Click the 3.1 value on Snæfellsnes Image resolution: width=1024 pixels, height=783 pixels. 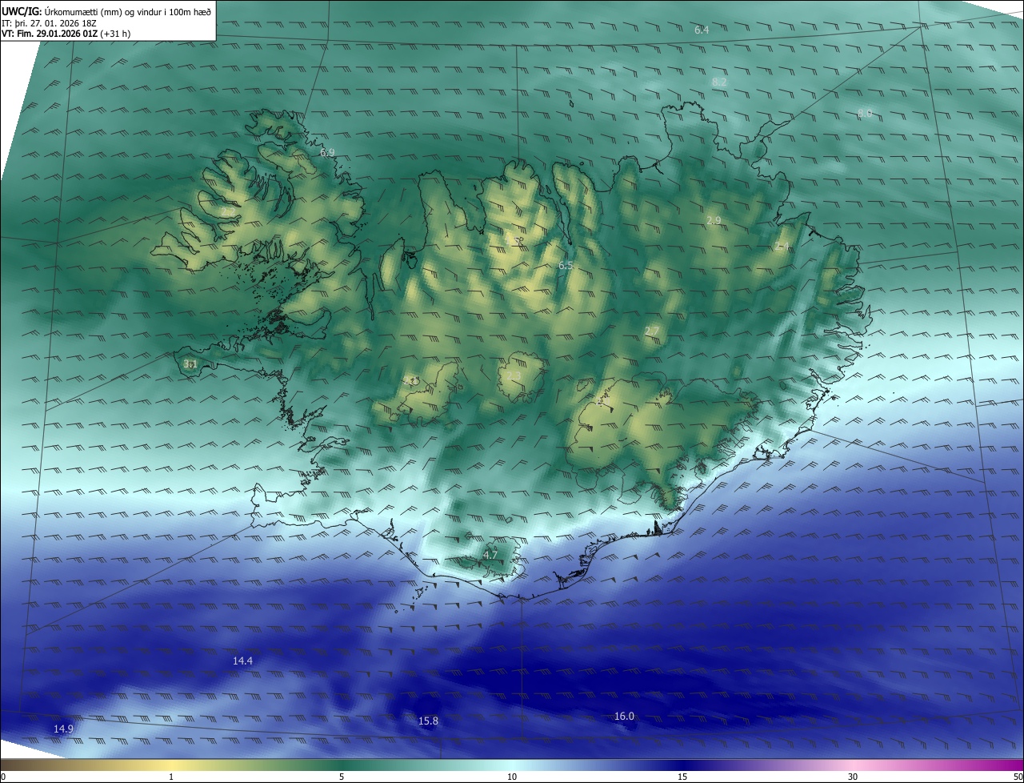190,364
